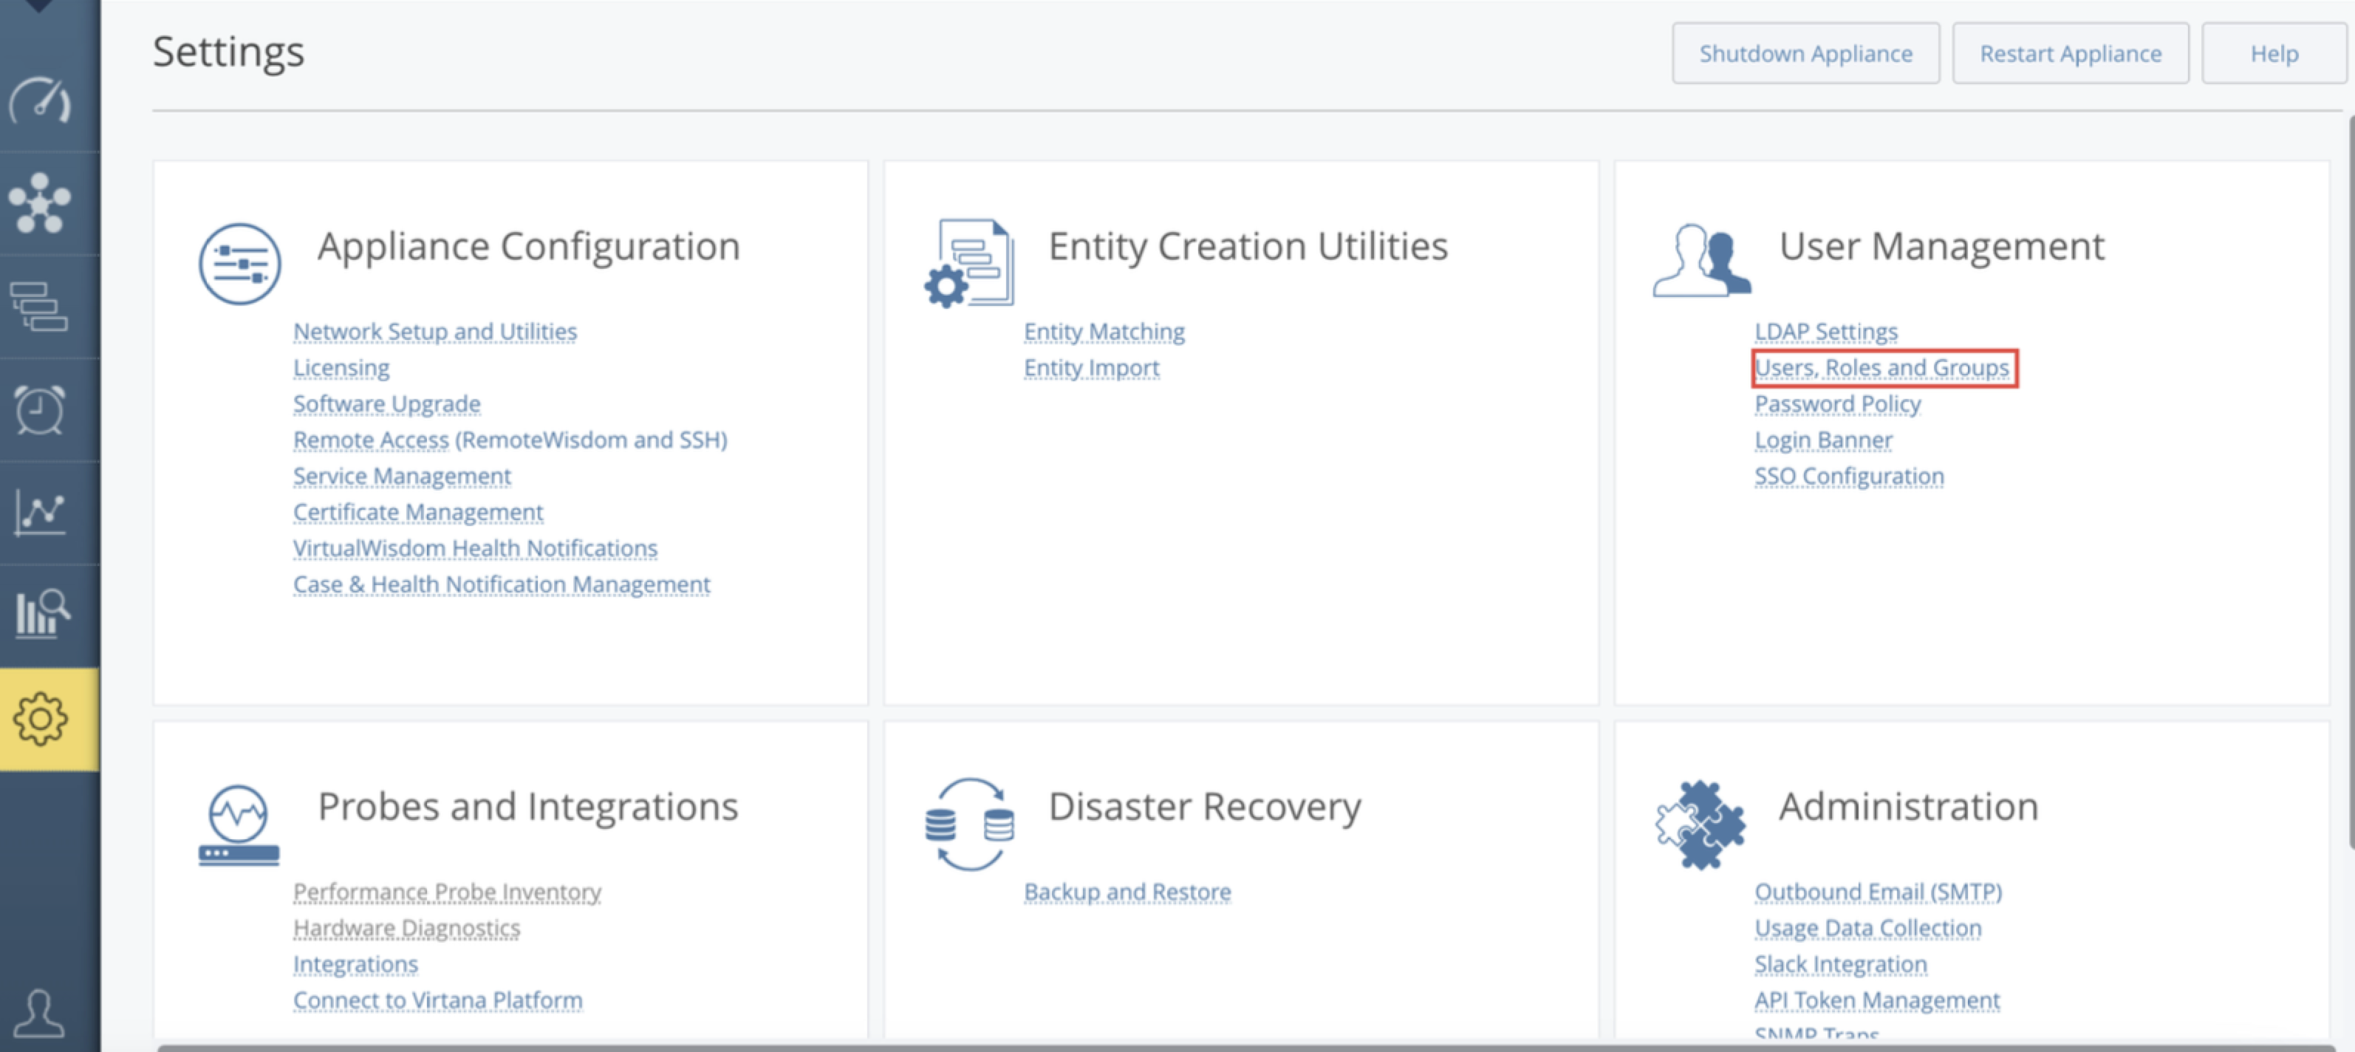This screenshot has height=1052, width=2355.
Task: Open the Settings gear icon
Action: pyautogui.click(x=41, y=720)
